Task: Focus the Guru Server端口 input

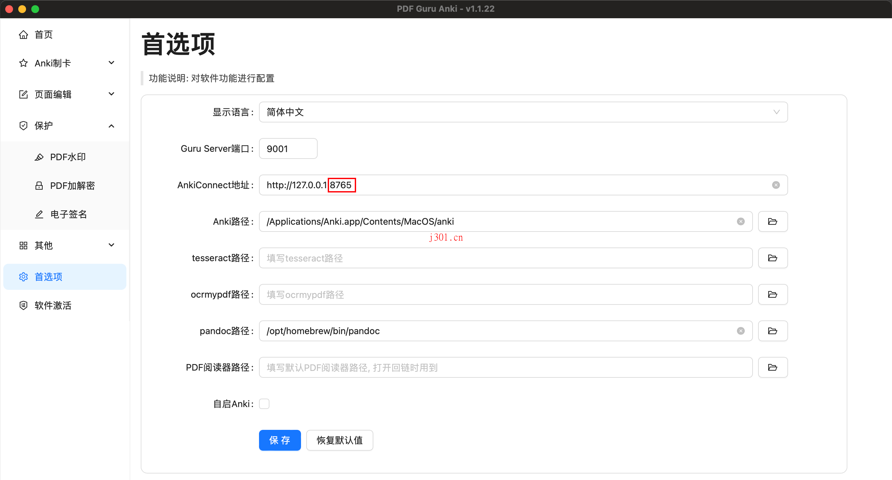Action: coord(288,149)
